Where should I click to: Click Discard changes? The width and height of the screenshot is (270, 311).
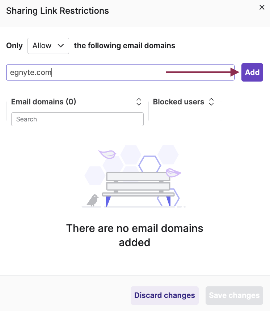pyautogui.click(x=164, y=295)
